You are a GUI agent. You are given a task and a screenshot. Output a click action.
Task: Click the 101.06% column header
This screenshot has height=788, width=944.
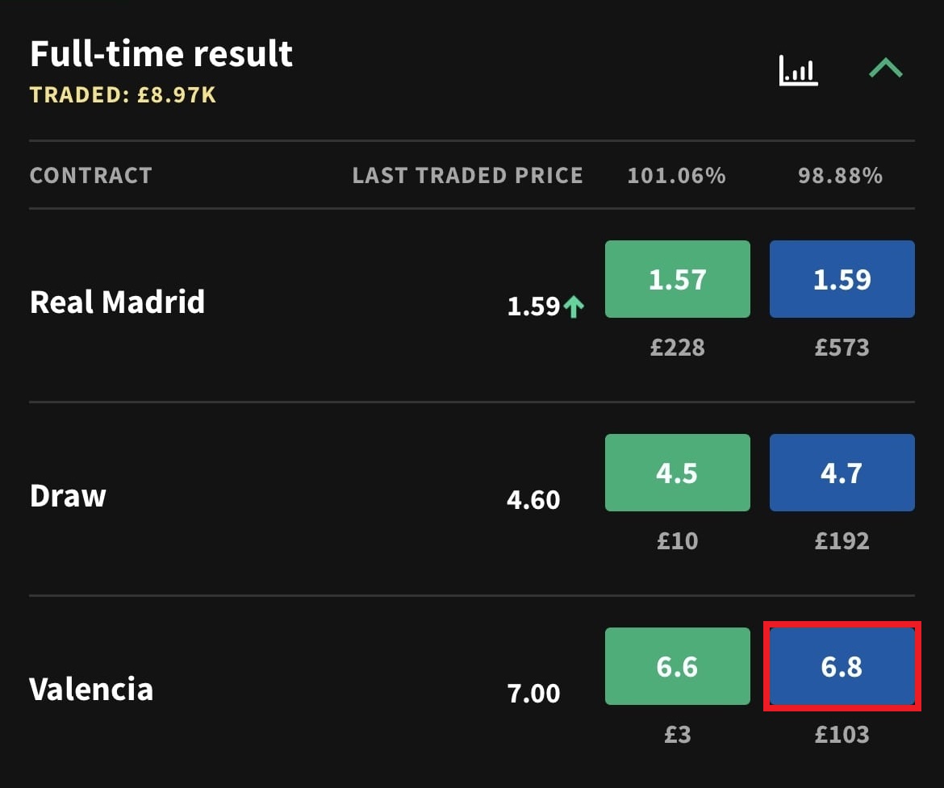[x=677, y=176]
